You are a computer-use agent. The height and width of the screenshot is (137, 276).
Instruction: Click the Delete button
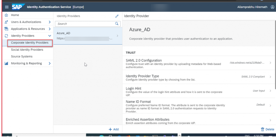pyautogui.click(x=268, y=129)
